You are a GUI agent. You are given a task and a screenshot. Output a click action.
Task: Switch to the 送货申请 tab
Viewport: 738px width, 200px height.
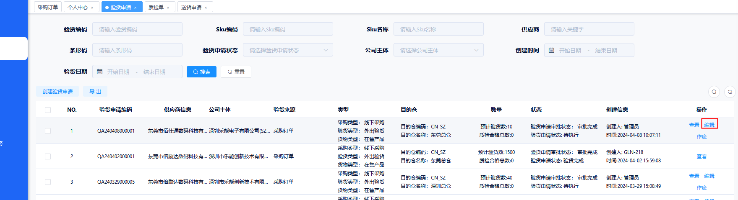[191, 7]
